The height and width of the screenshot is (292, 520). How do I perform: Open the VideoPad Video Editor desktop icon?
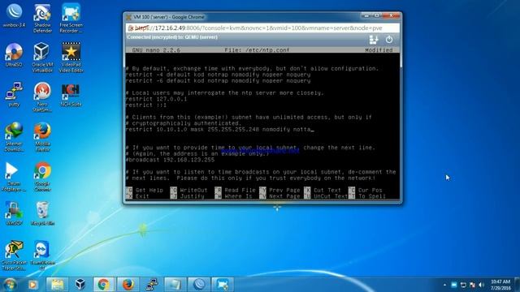pyautogui.click(x=71, y=58)
